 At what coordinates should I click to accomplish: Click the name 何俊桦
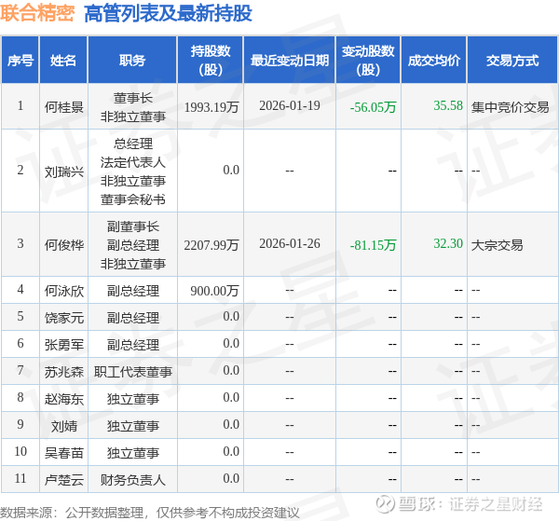[x=63, y=245]
